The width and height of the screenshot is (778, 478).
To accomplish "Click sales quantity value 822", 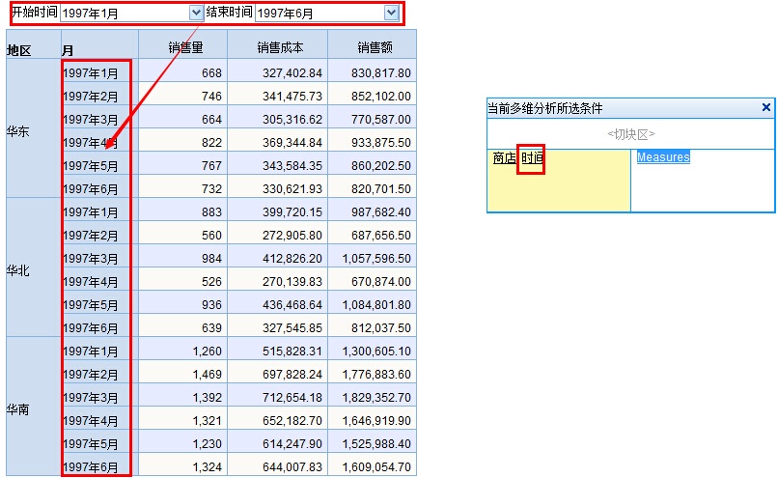I will [211, 143].
